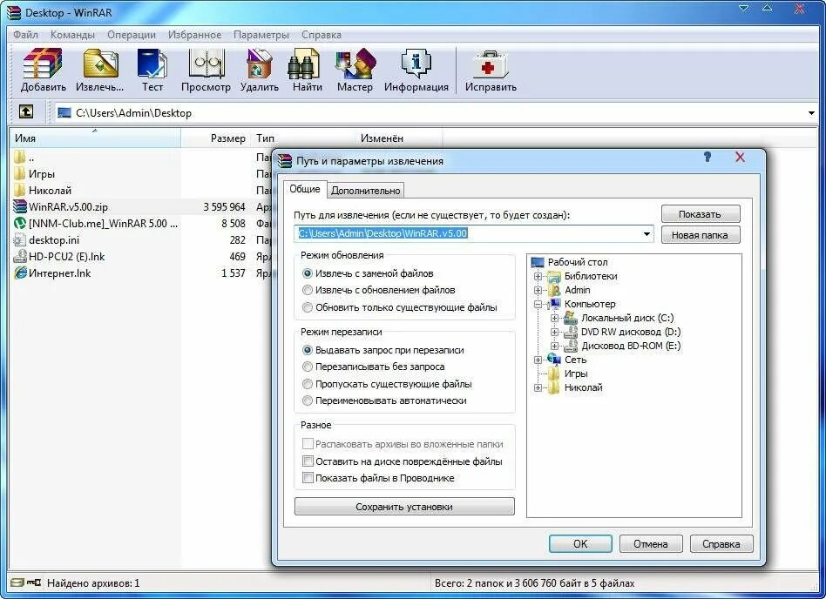
Task: Expand the Библиотеки tree node
Action: [x=538, y=276]
